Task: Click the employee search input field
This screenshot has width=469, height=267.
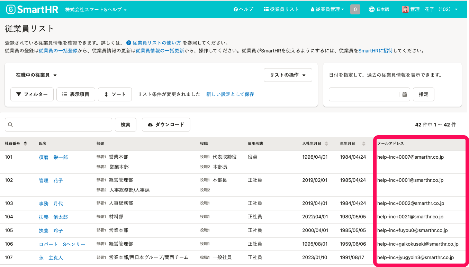Action: click(x=58, y=125)
